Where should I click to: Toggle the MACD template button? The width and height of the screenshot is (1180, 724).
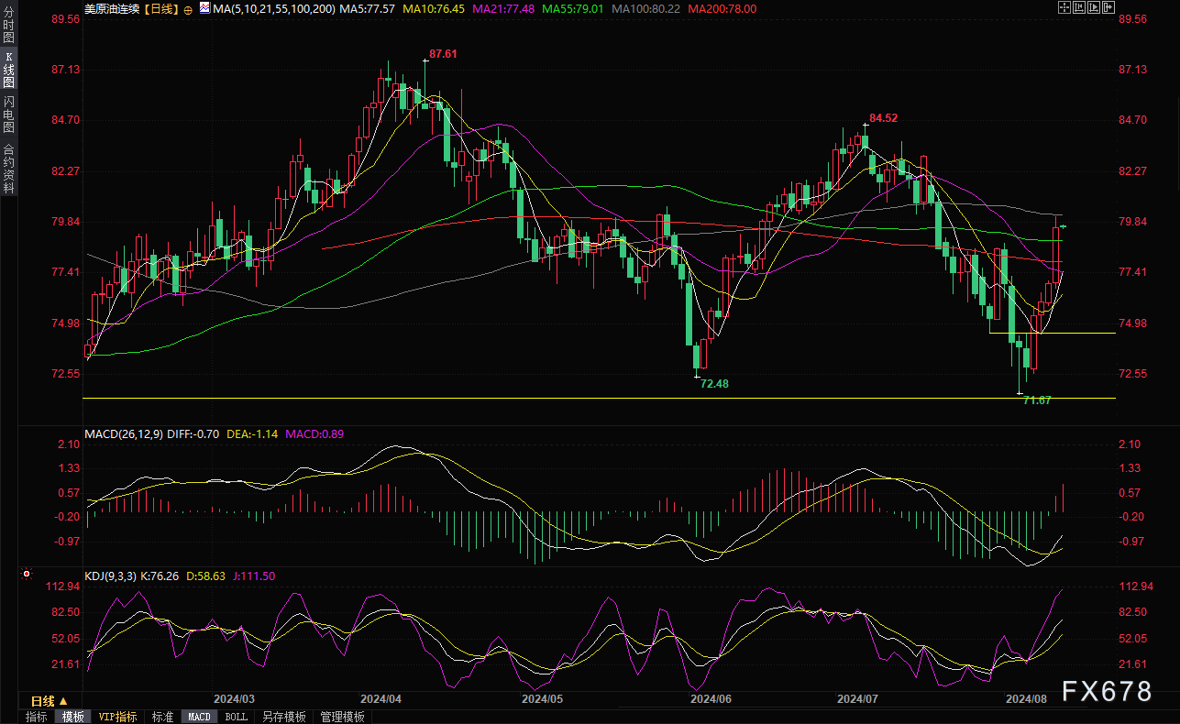pyautogui.click(x=199, y=717)
